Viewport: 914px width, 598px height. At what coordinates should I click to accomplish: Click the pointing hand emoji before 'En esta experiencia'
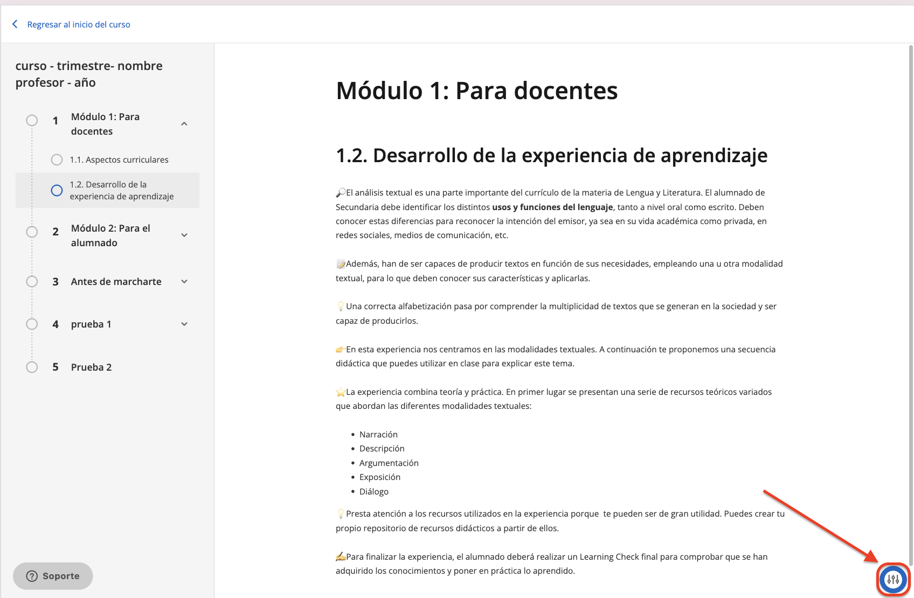click(341, 349)
